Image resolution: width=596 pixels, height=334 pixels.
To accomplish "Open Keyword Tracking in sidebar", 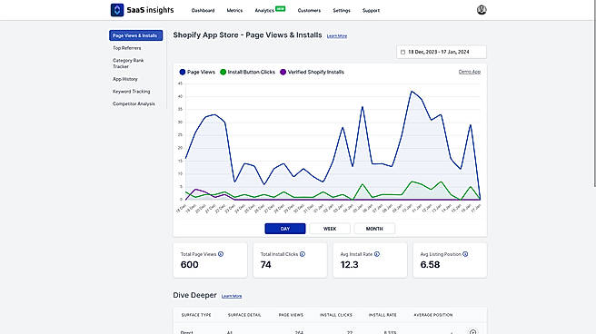I will (x=131, y=92).
